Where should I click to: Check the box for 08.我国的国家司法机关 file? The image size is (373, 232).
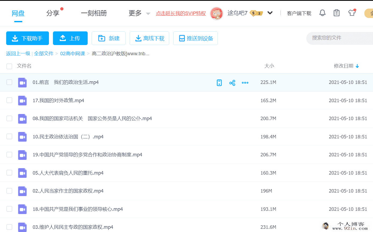9,118
